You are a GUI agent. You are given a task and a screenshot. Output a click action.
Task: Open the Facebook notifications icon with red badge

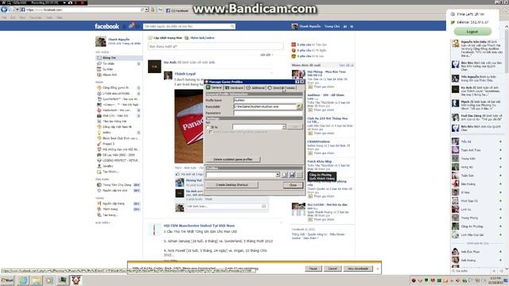pyautogui.click(x=131, y=25)
